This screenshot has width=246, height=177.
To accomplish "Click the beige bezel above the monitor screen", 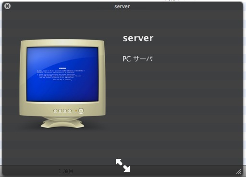I will (62, 43).
